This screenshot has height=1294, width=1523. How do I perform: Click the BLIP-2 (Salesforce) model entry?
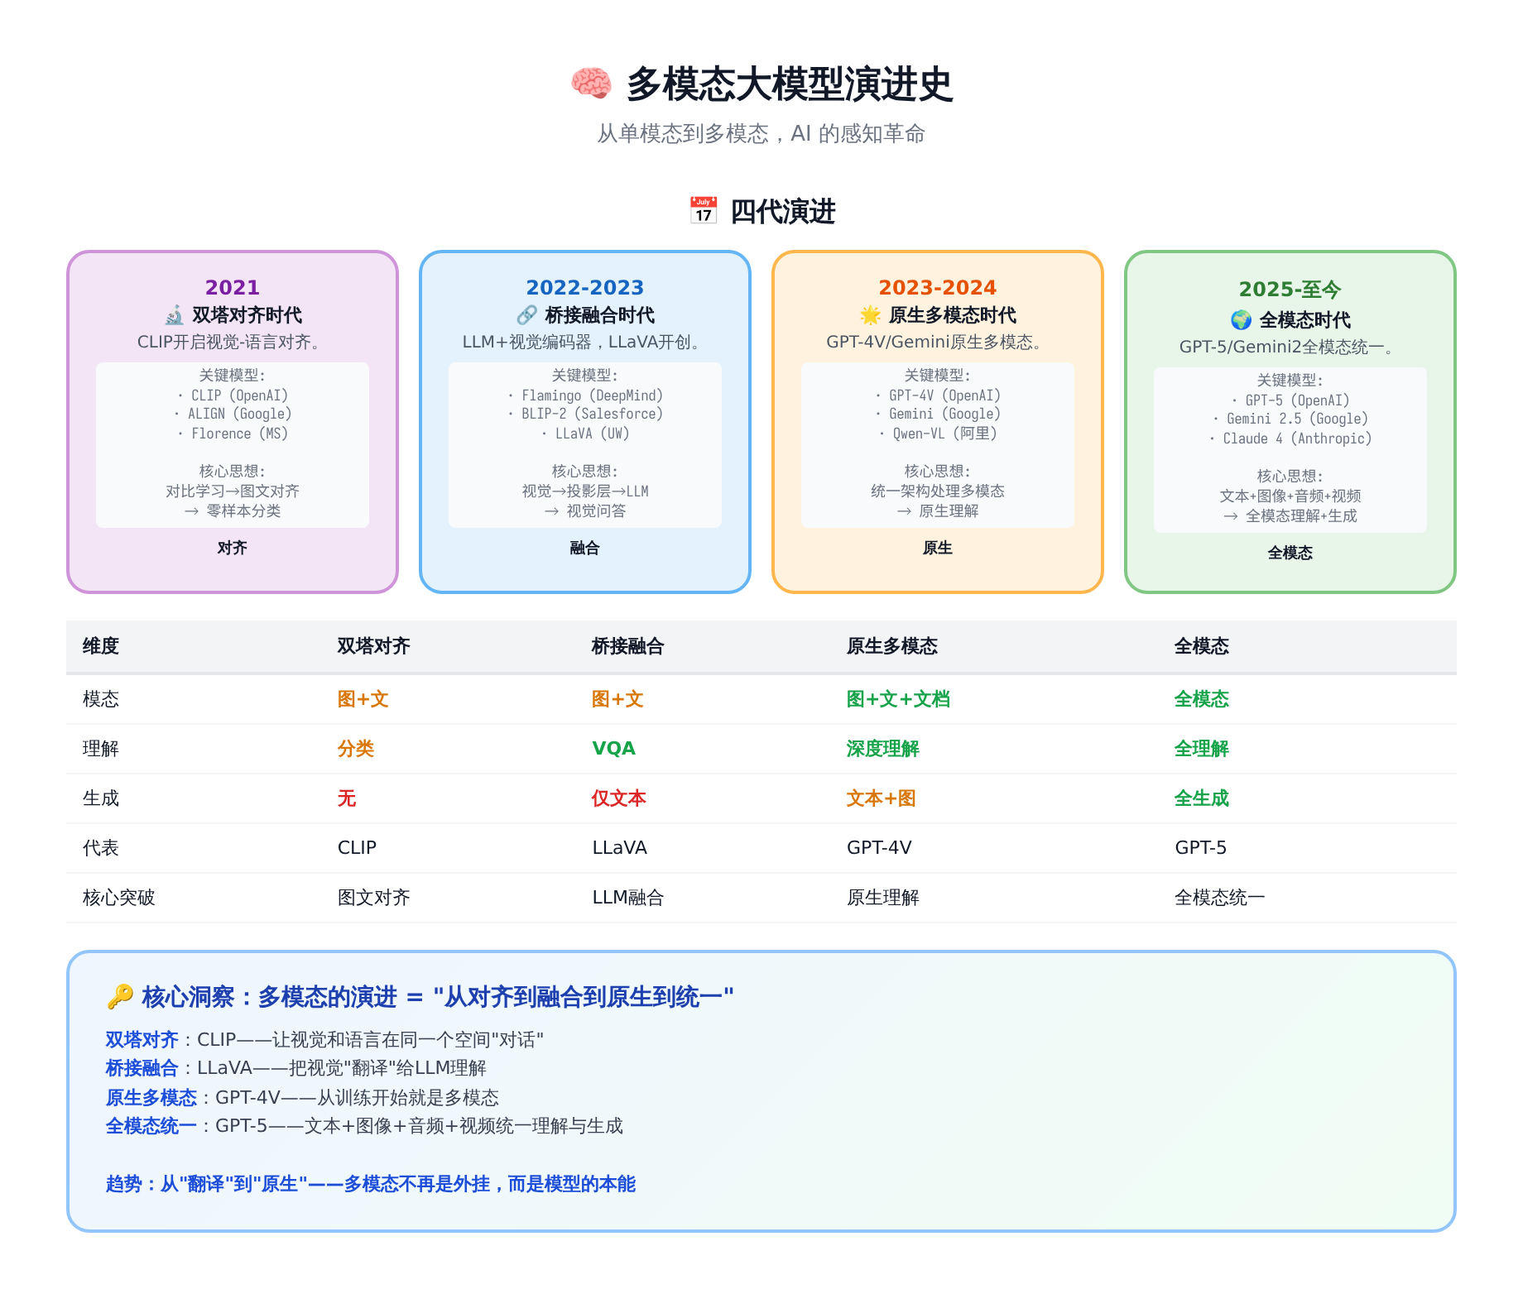585,414
